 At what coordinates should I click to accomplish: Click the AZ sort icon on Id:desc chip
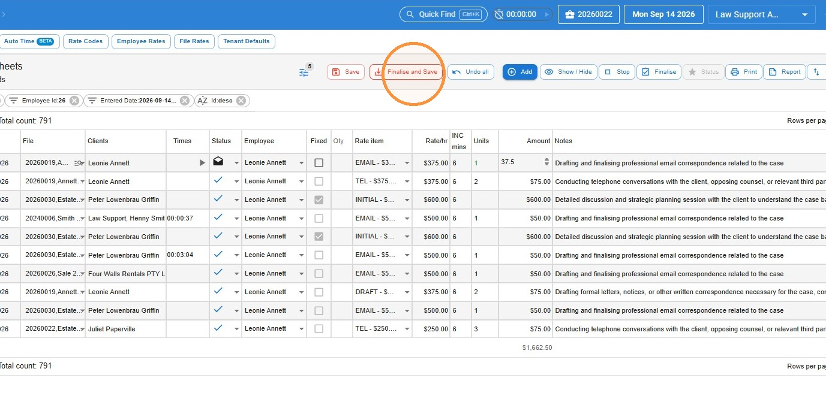click(202, 101)
